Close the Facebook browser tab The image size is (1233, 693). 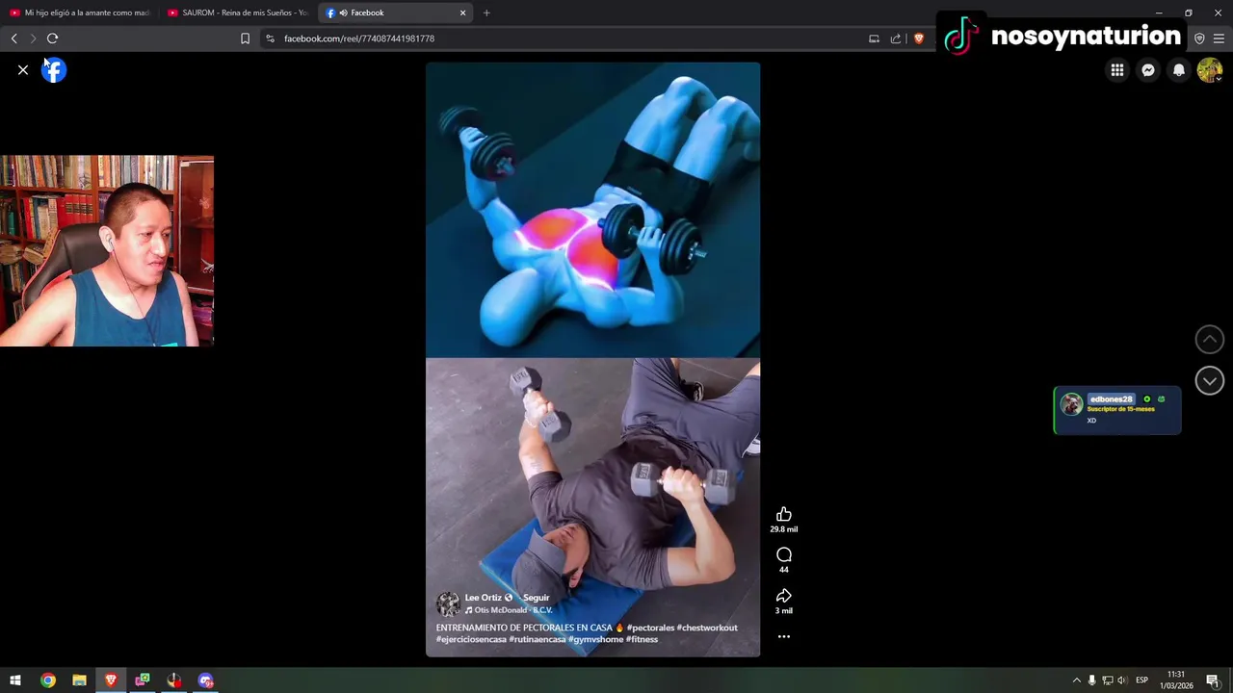[x=462, y=13]
